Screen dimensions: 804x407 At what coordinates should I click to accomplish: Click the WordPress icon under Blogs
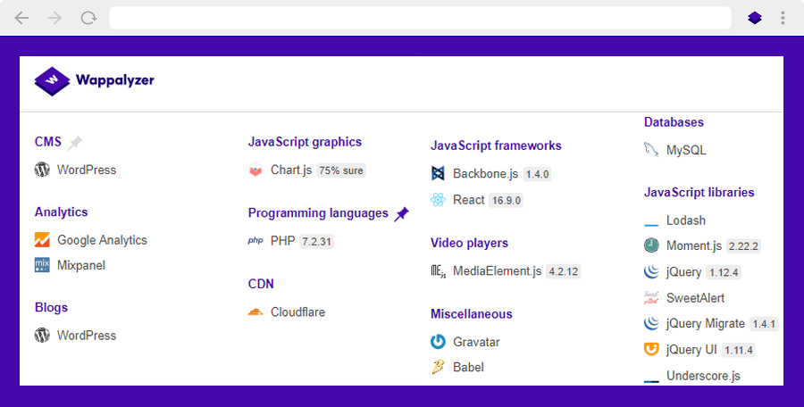(42, 335)
